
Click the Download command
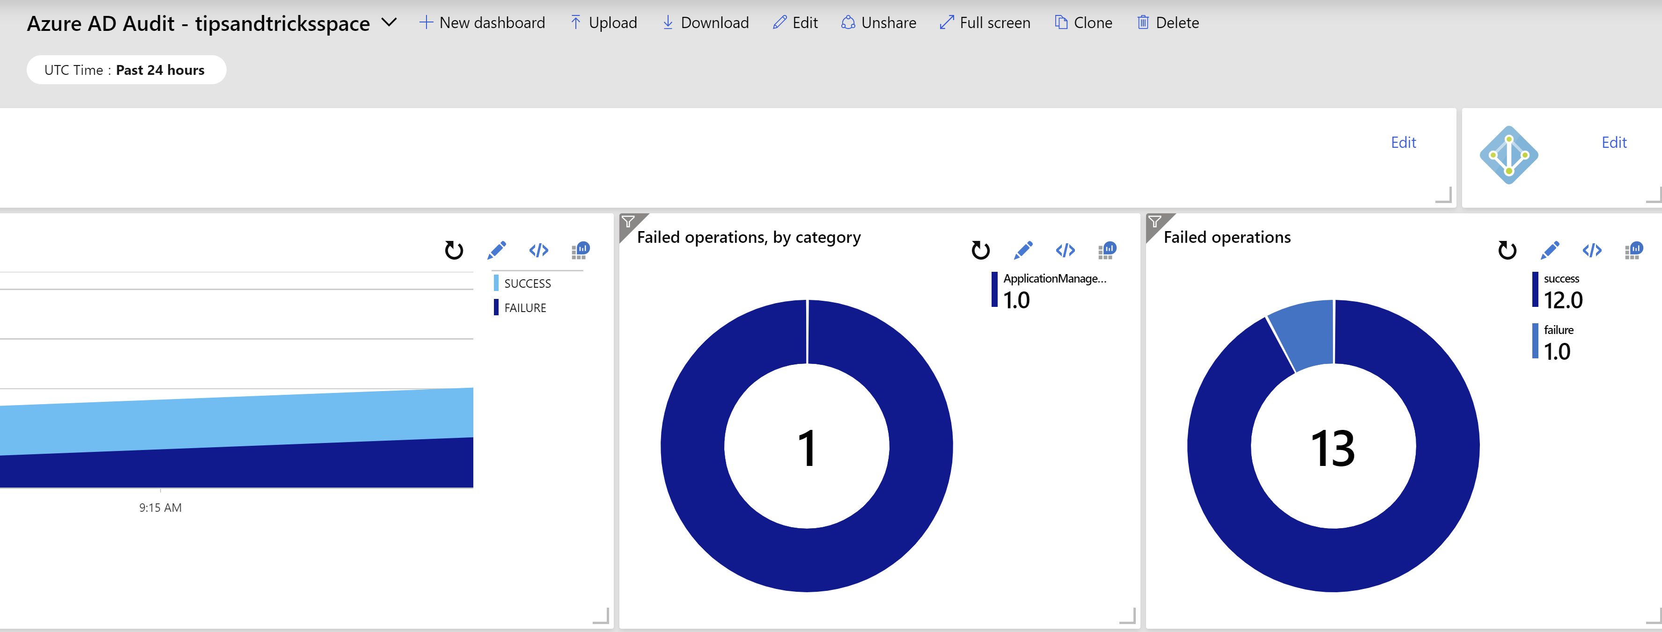click(x=706, y=22)
